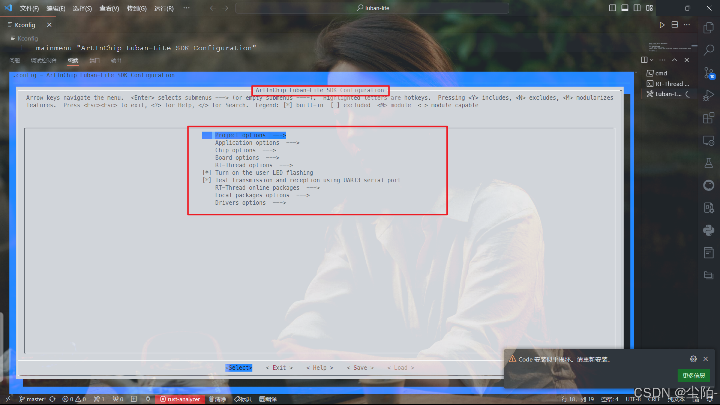Open the Search view in activity bar
The height and width of the screenshot is (405, 720).
pyautogui.click(x=708, y=49)
